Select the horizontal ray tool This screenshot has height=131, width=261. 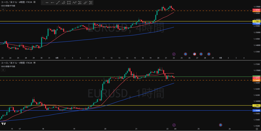pos(53,3)
